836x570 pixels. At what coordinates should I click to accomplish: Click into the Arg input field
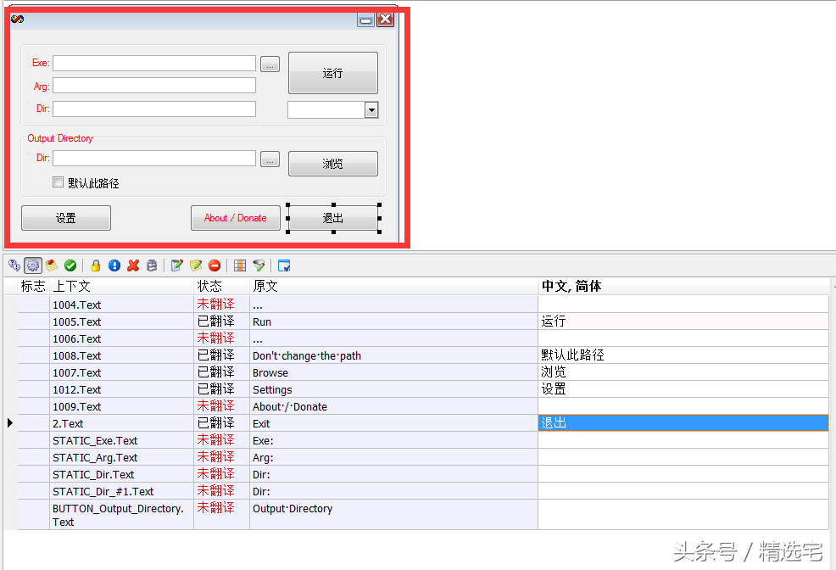[154, 86]
